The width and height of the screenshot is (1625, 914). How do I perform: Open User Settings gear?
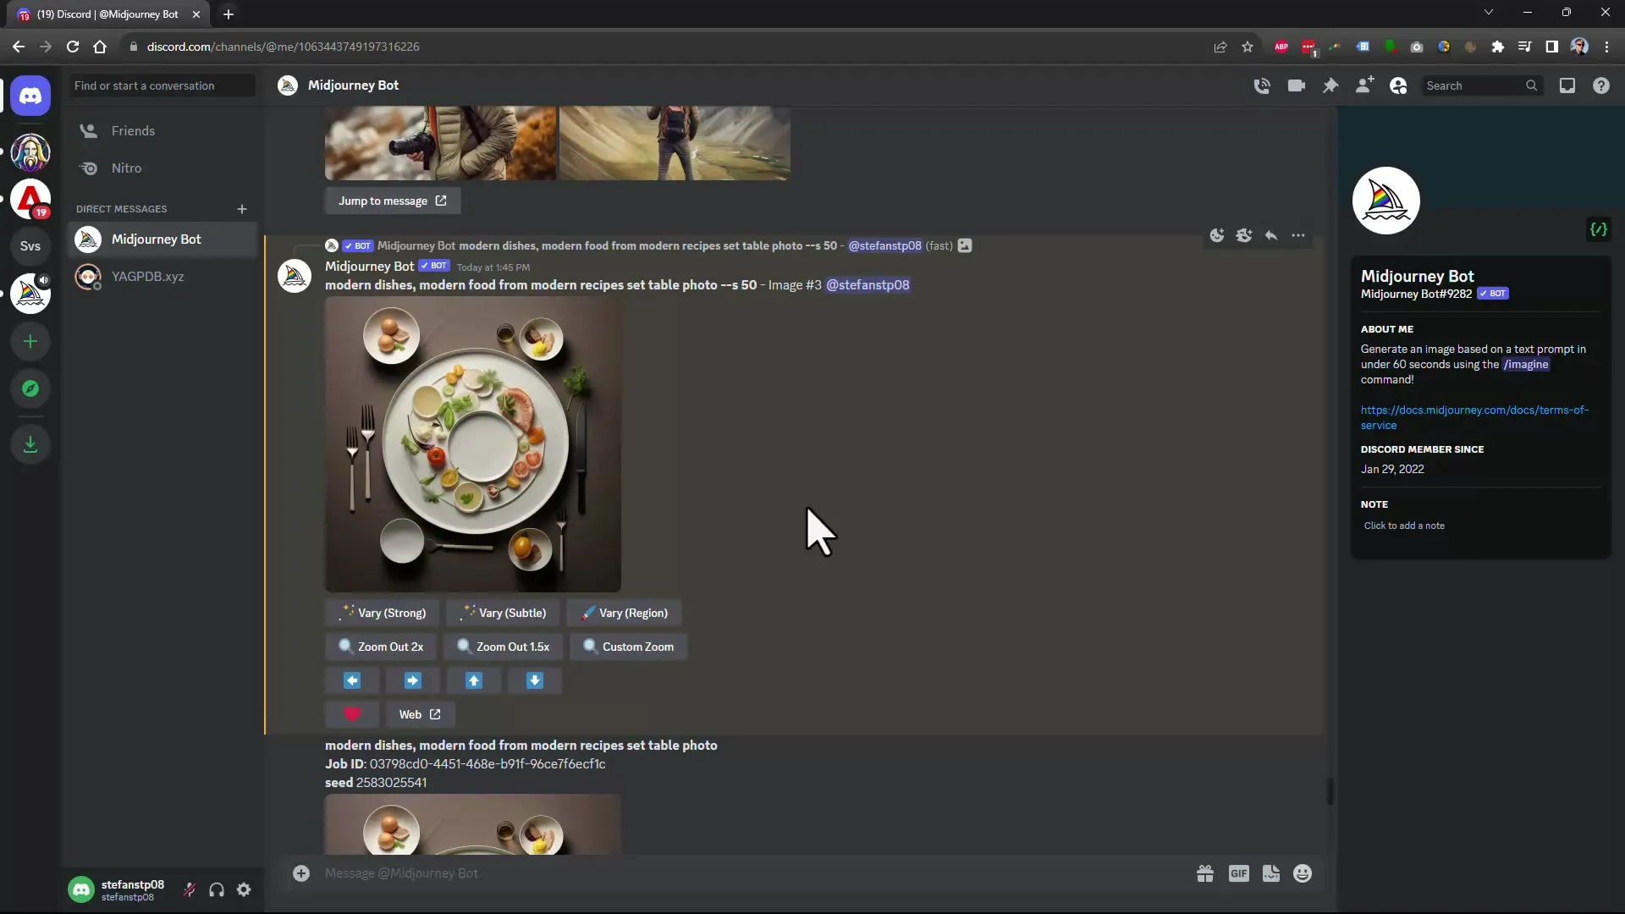click(x=244, y=889)
